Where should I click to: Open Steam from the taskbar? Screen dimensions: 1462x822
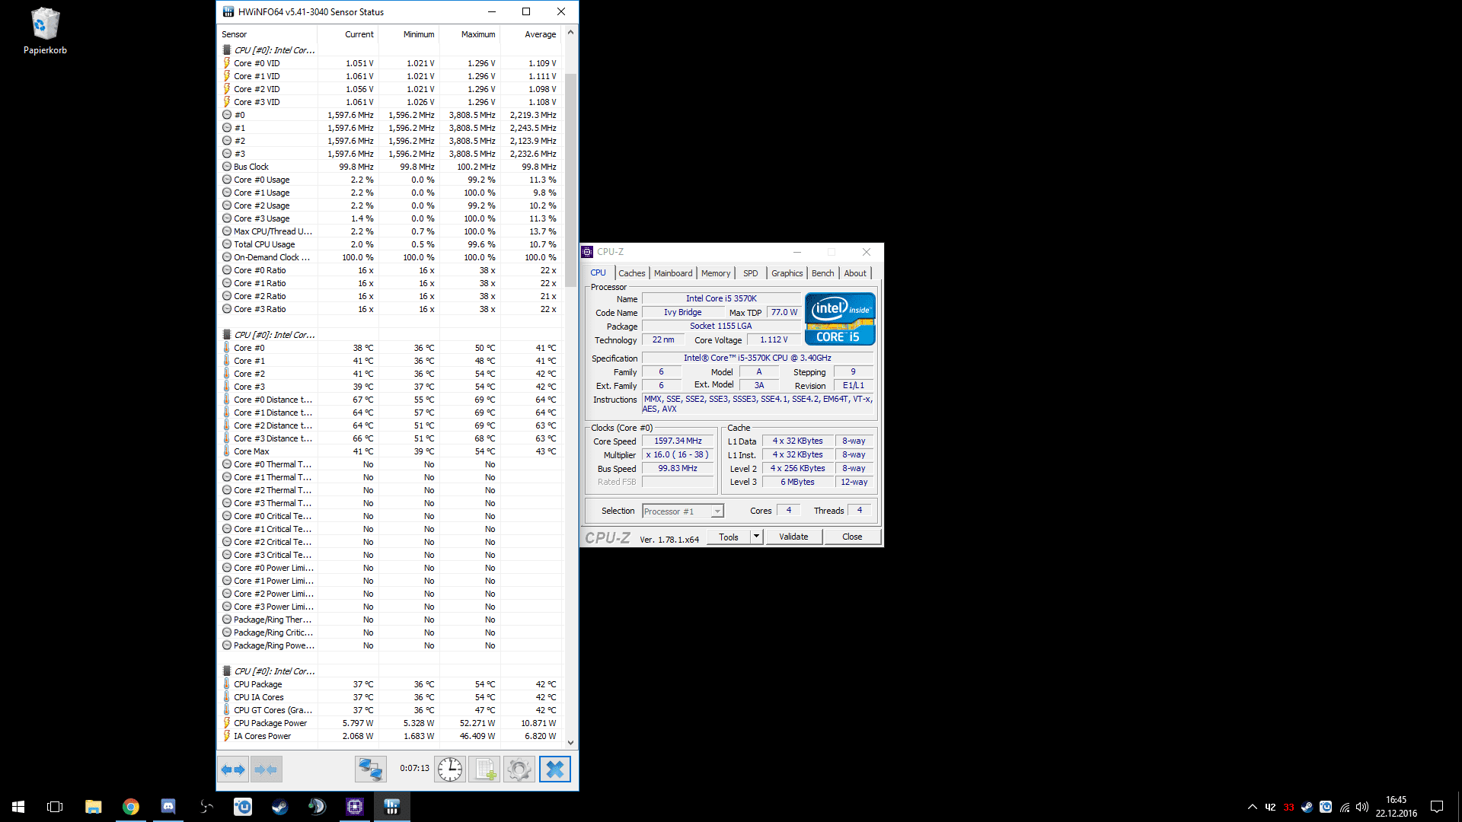[280, 807]
